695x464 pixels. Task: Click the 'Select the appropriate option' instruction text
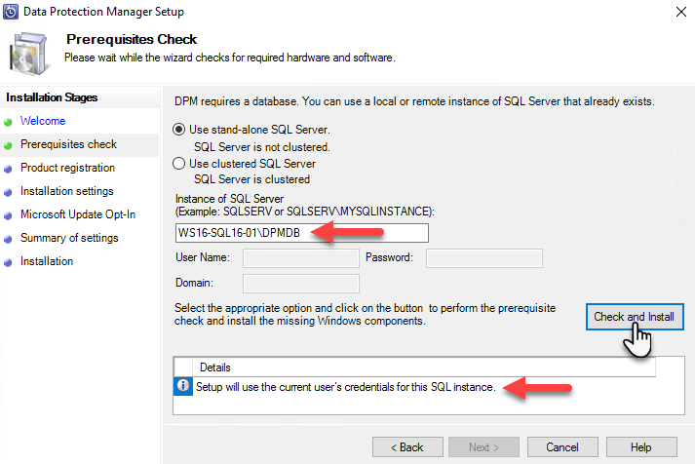(365, 314)
